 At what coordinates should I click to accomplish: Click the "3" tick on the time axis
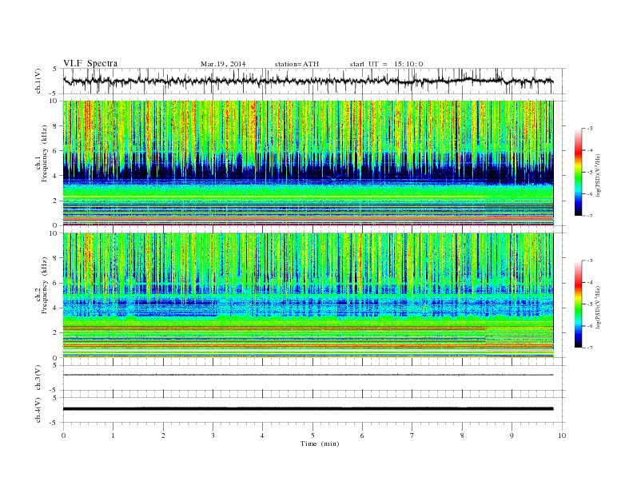tap(213, 435)
